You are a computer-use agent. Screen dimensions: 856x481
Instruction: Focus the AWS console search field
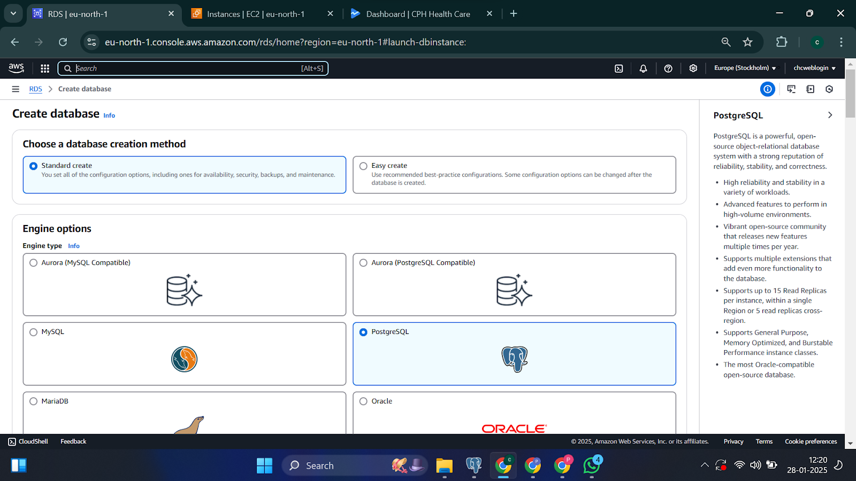click(x=193, y=68)
